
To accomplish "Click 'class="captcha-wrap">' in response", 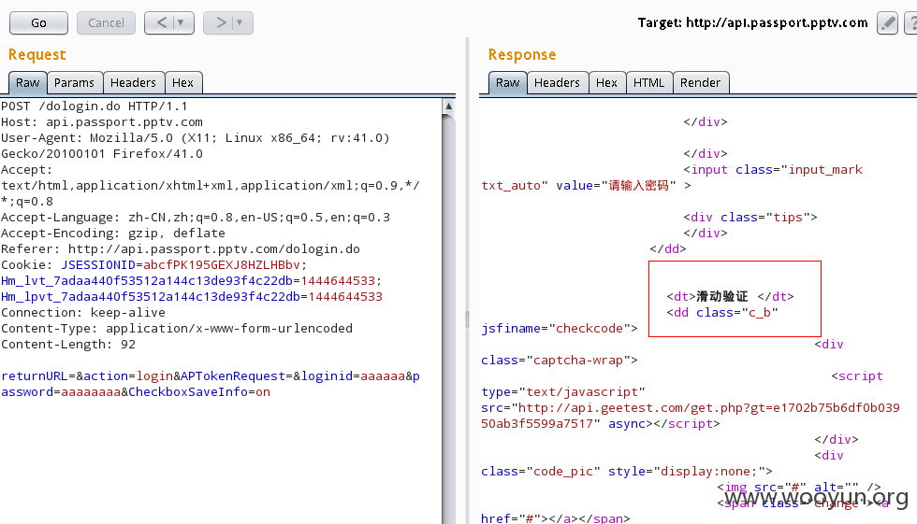I will tap(560, 360).
